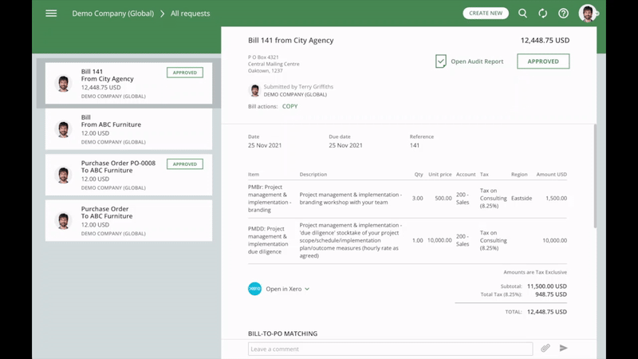The image size is (638, 359).
Task: Click the 'Amounts are Tax Exclusive' note
Action: (x=535, y=272)
